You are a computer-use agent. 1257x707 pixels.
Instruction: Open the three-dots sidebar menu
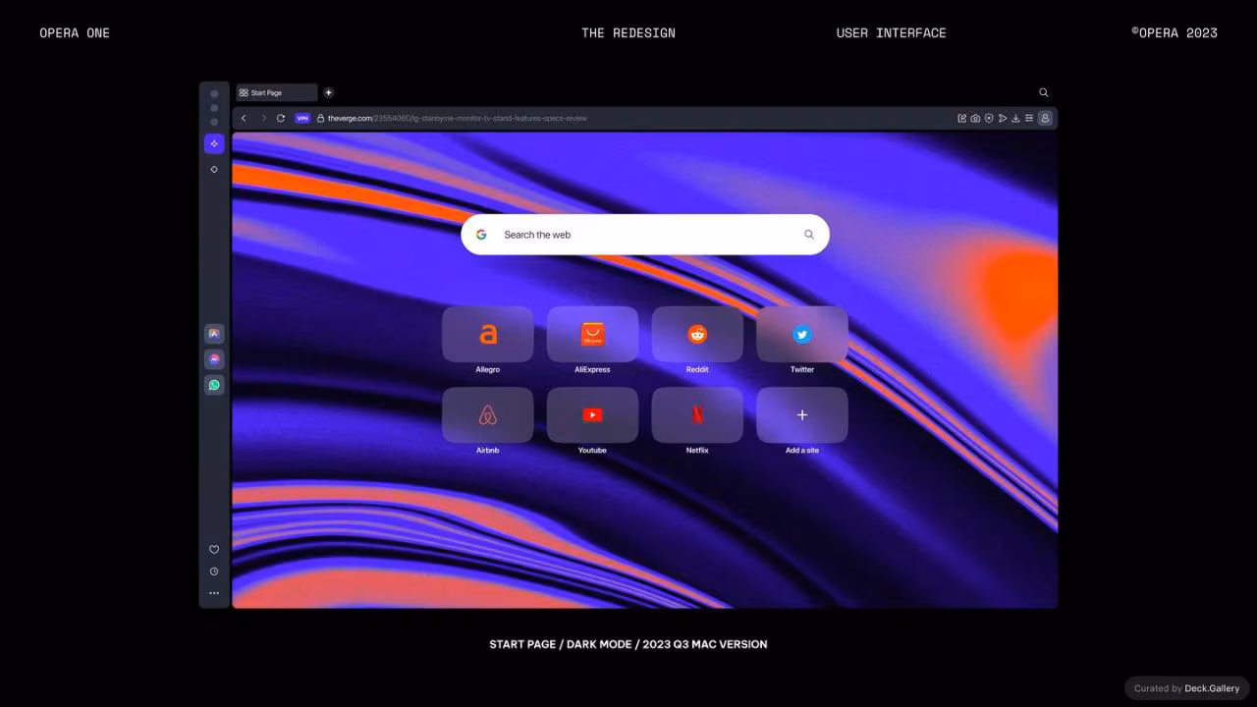[214, 593]
